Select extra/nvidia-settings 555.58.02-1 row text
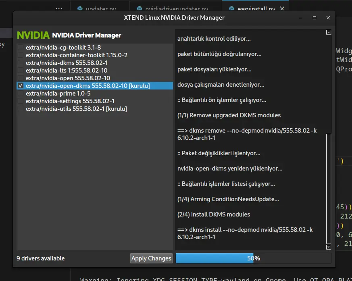 [x=70, y=101]
